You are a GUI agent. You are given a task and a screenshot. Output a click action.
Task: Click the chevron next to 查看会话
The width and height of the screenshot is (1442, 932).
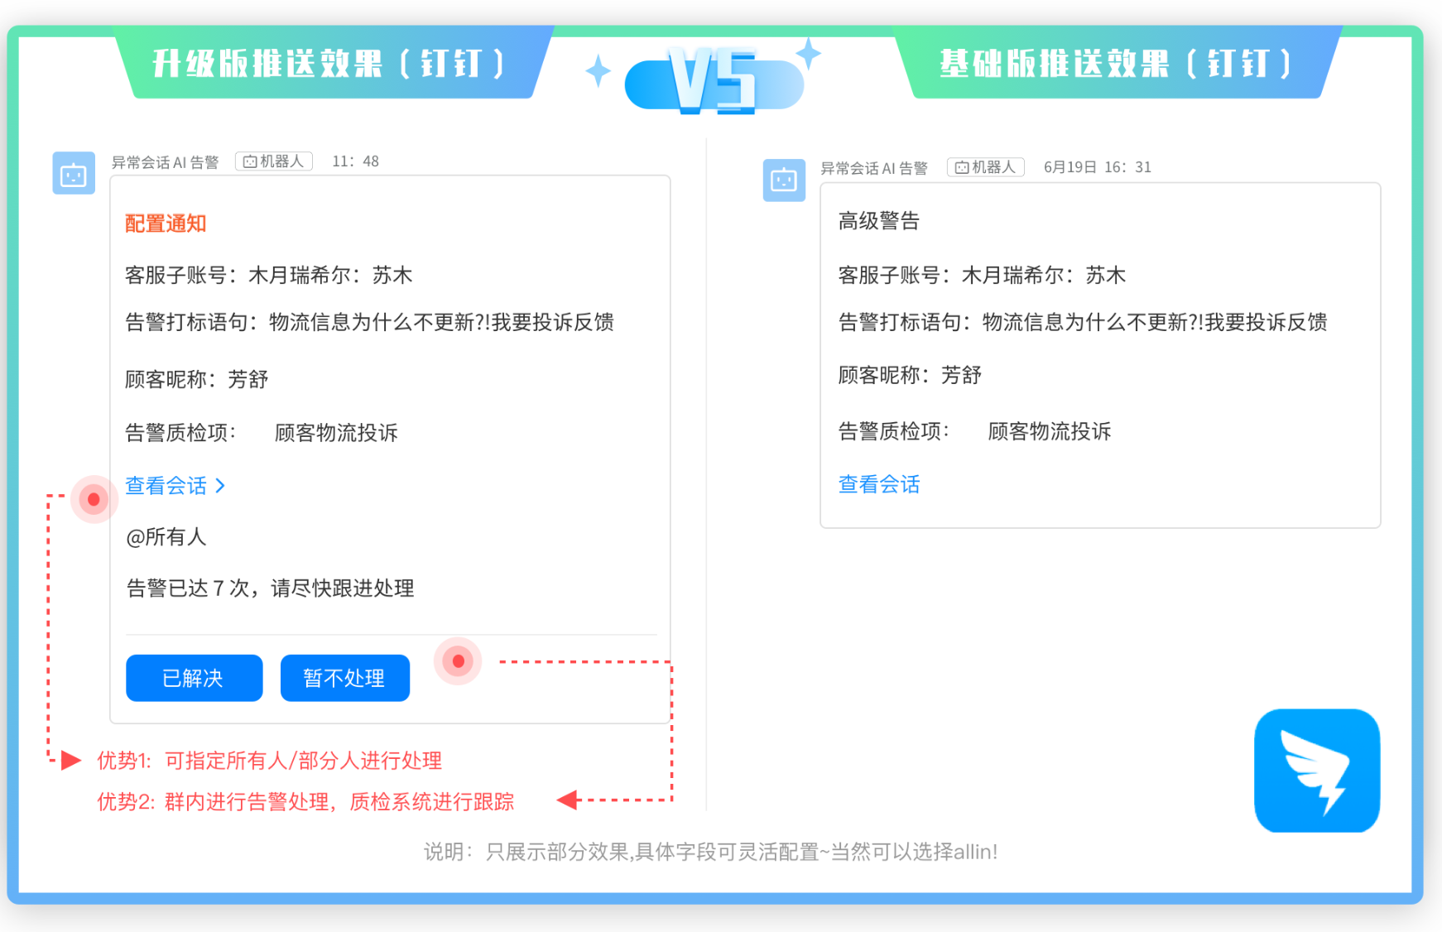220,486
